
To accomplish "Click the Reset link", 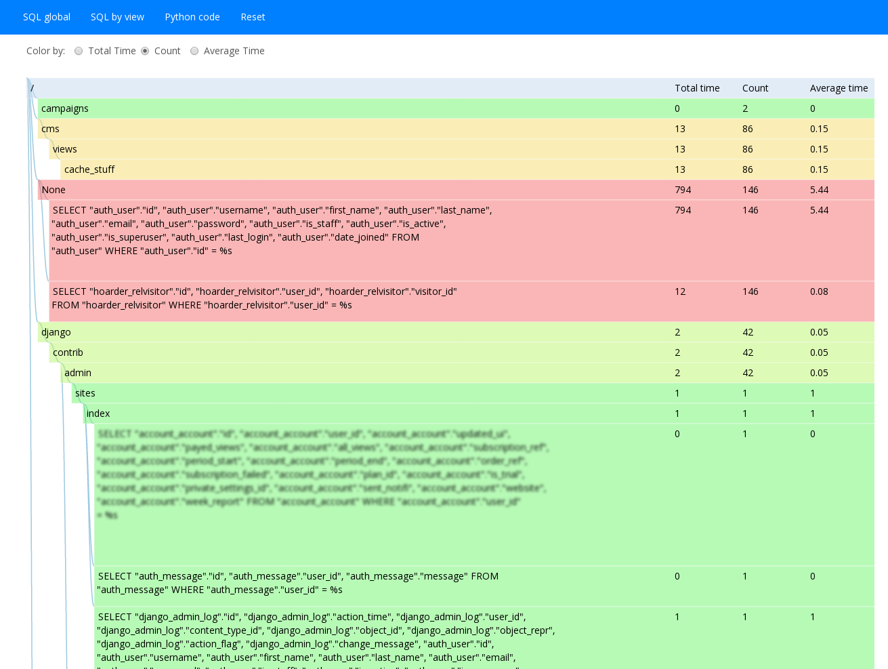I will coord(253,17).
